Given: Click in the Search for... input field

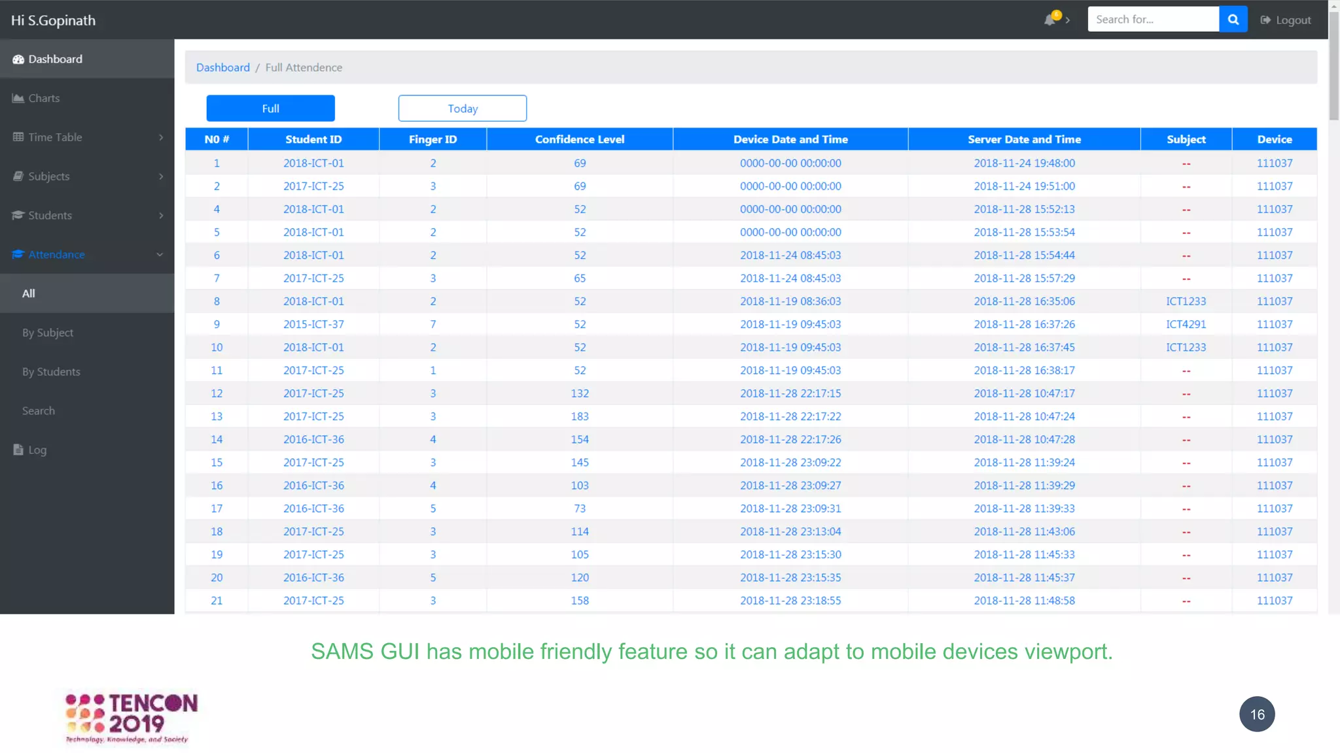Looking at the screenshot, I should [1153, 20].
